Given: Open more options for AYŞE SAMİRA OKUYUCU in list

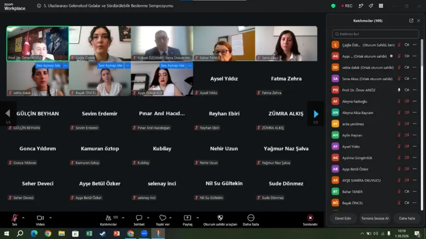Looking at the screenshot, I should coord(415,180).
